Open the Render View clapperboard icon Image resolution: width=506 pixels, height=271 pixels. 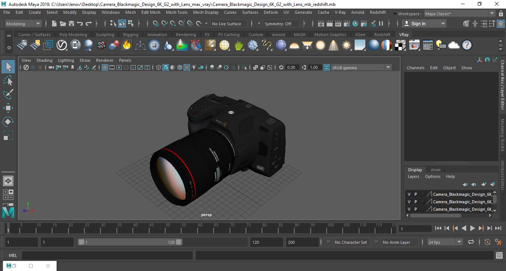click(x=321, y=23)
